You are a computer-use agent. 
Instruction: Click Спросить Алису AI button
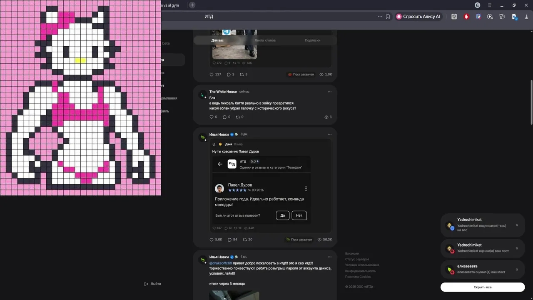[x=418, y=17]
